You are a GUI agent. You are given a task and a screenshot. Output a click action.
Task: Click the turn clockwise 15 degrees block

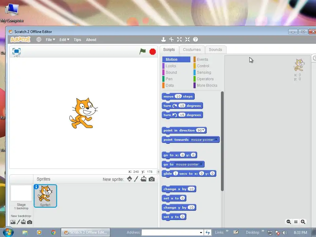coord(182,106)
